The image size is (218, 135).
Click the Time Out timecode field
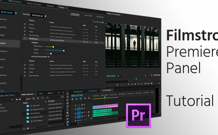coord(37,16)
